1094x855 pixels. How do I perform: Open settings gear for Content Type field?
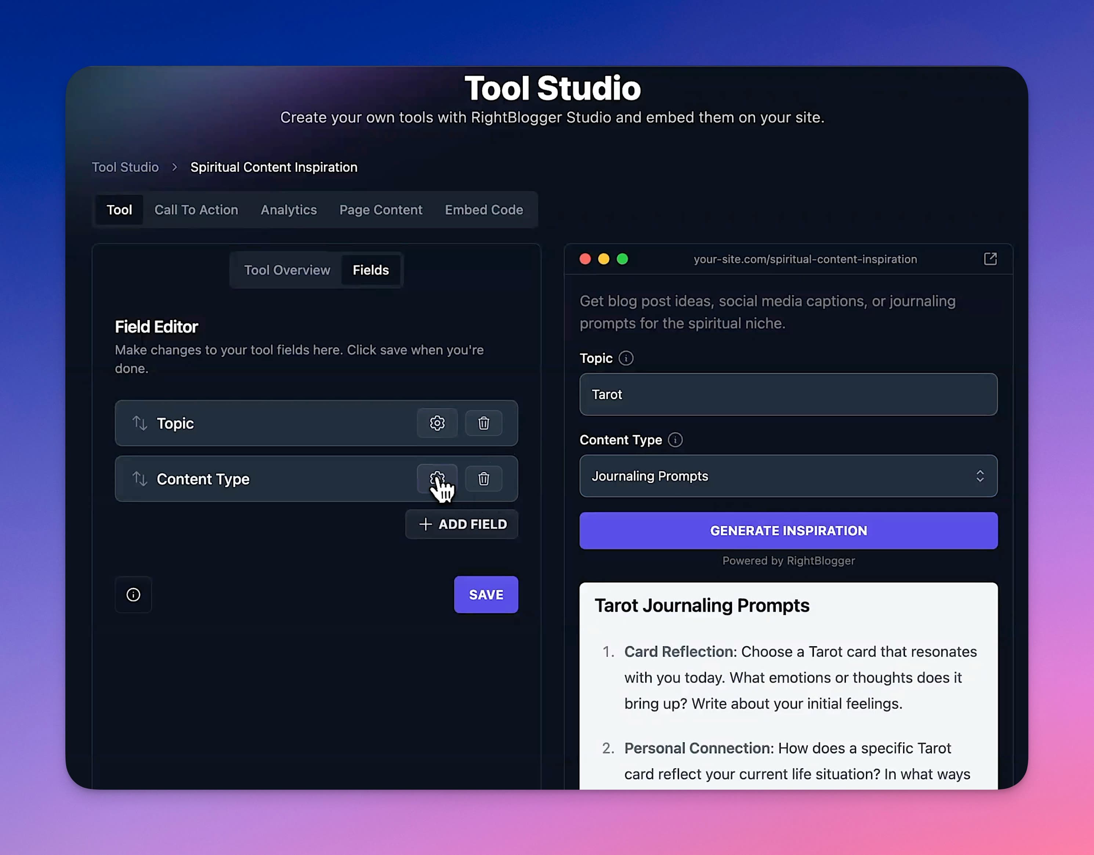pos(437,479)
